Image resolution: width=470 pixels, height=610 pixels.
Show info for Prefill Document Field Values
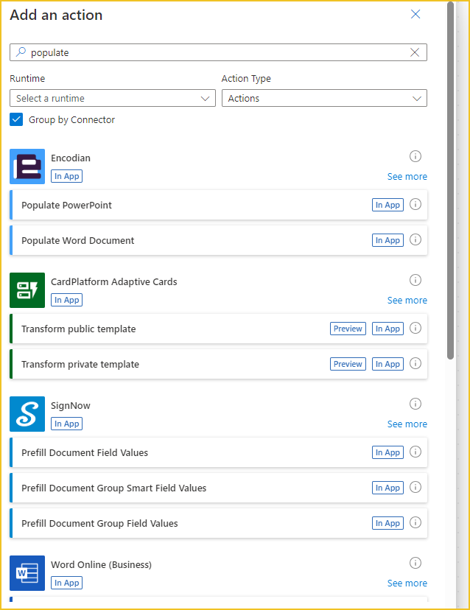pos(415,452)
